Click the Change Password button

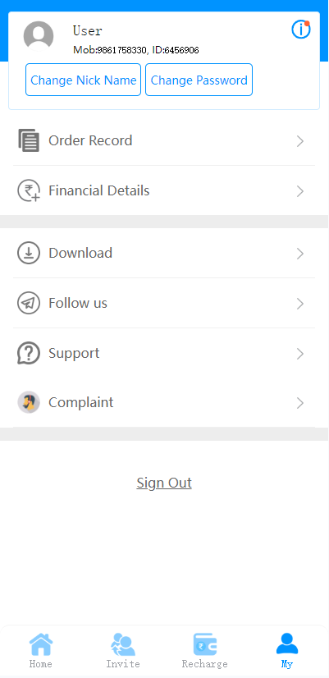pyautogui.click(x=199, y=80)
